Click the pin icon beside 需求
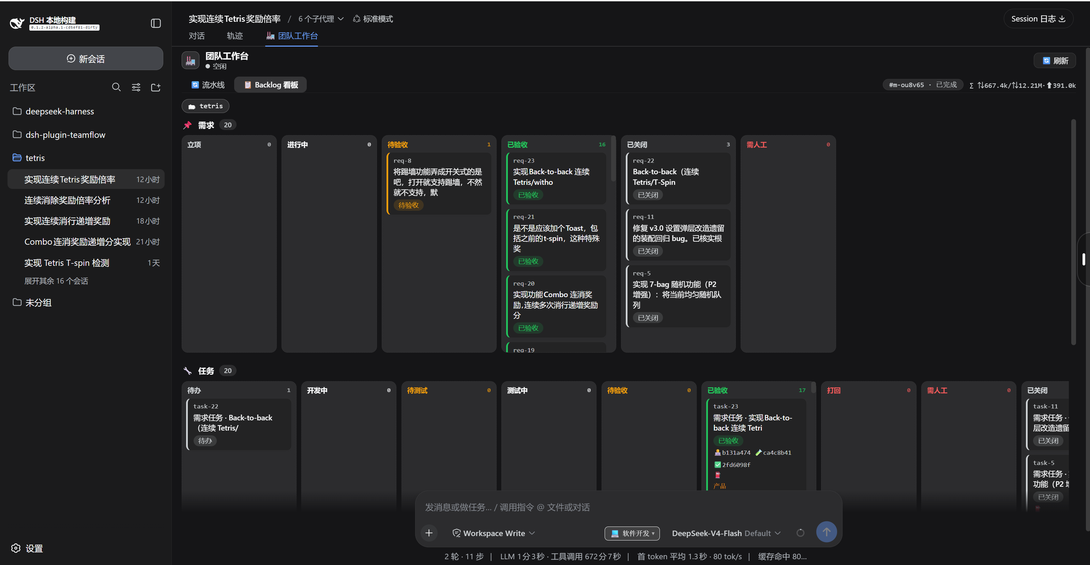This screenshot has height=565, width=1090. [187, 125]
